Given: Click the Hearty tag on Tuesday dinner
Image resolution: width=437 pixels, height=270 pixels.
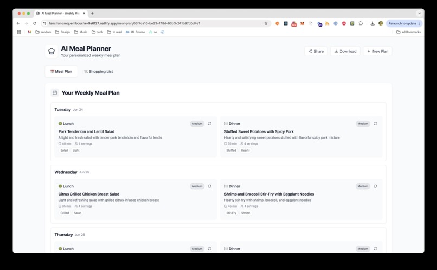Looking at the screenshot, I should [245, 150].
